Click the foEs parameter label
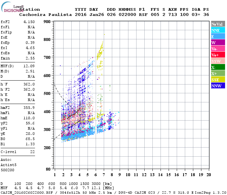 coord(5,53)
